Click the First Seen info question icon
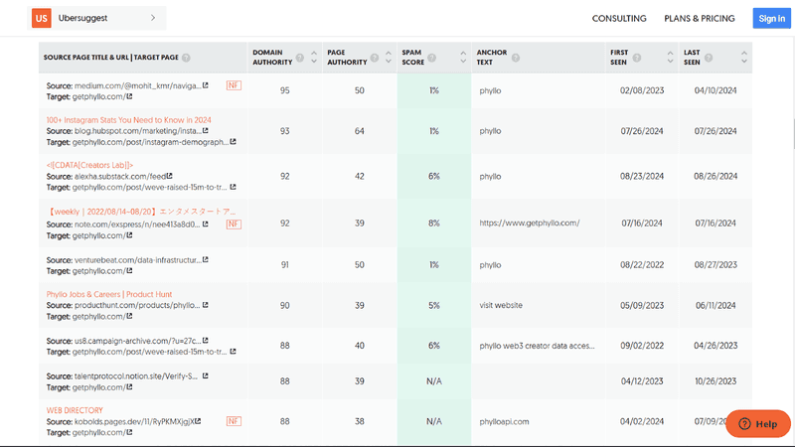Viewport: 795px width, 447px height. click(x=637, y=58)
